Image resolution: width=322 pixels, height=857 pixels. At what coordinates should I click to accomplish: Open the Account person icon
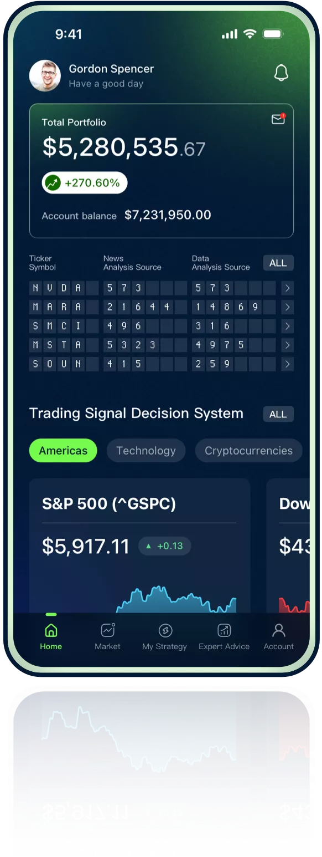point(279,630)
